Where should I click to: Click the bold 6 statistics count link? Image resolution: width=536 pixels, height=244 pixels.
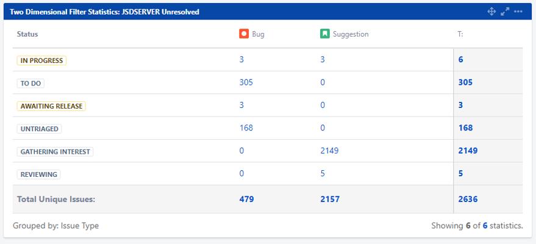pos(485,226)
